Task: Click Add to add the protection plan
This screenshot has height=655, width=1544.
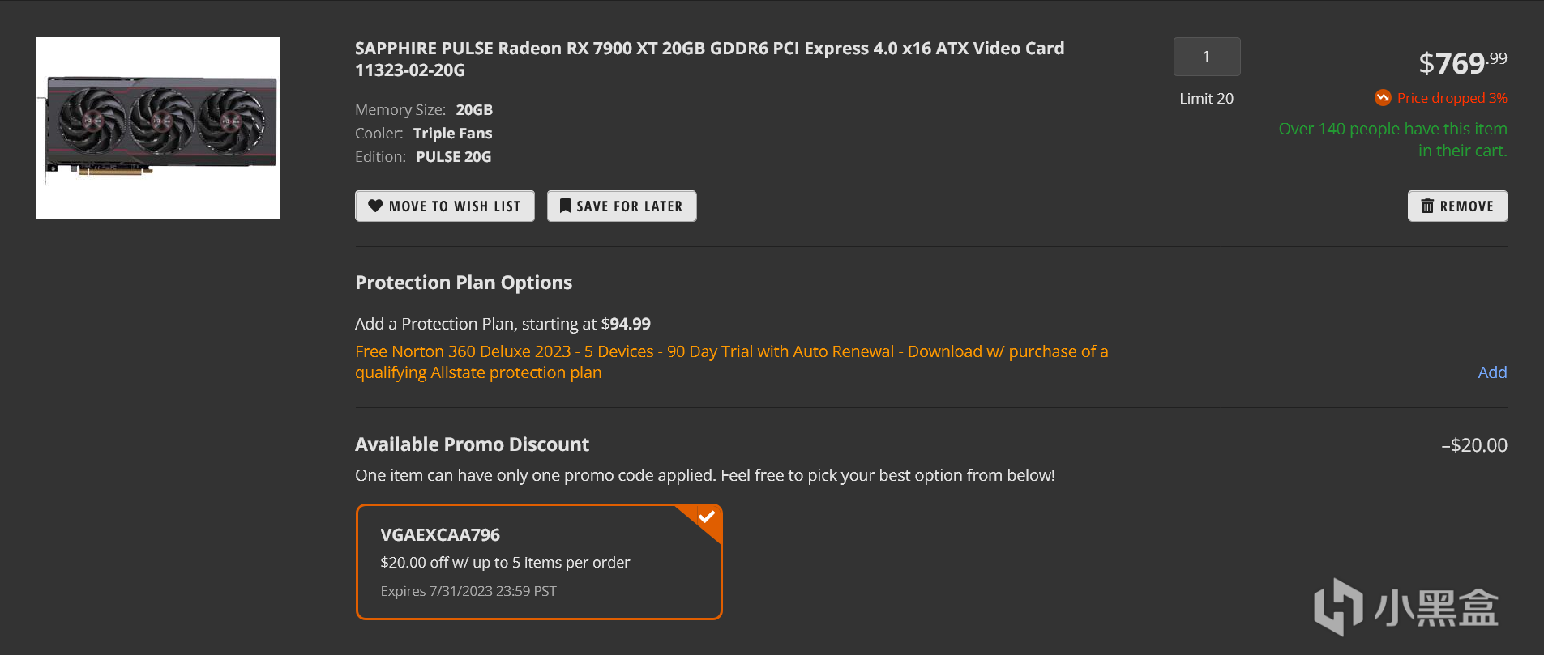Action: click(x=1492, y=372)
